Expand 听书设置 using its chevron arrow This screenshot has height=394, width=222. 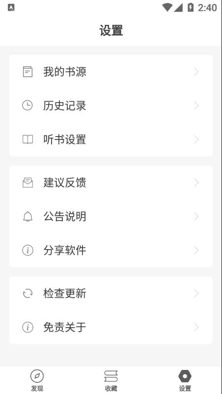tap(196, 140)
